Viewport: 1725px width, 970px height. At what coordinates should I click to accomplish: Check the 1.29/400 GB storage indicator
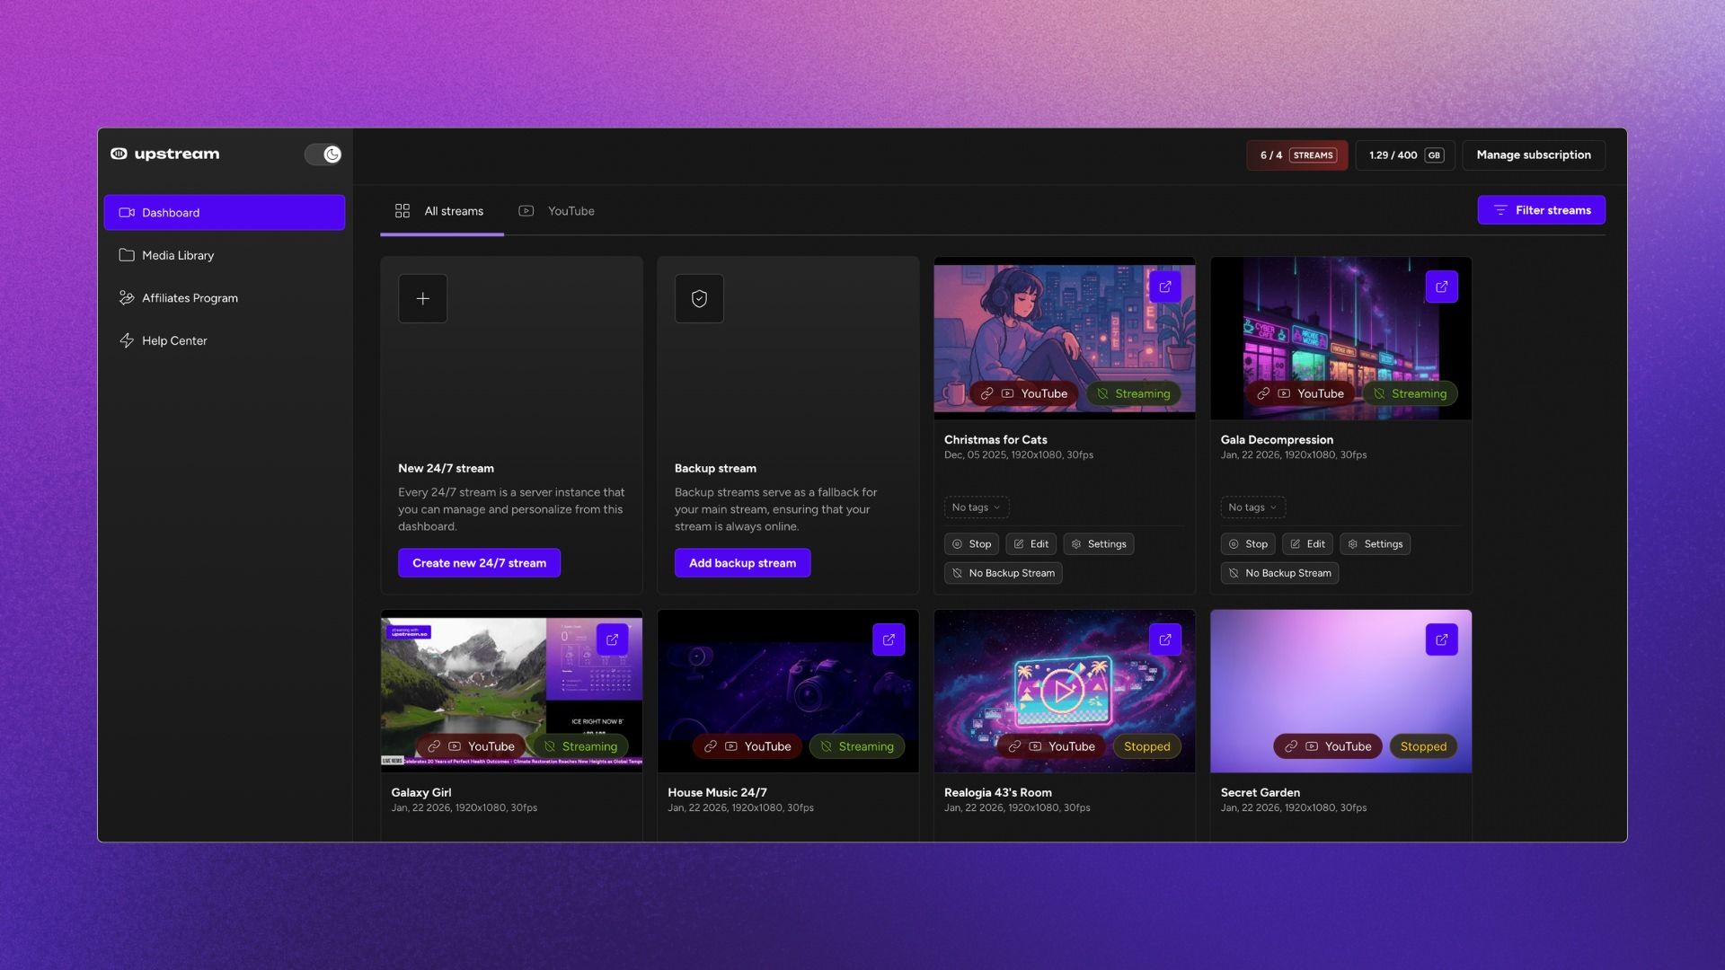[1404, 154]
